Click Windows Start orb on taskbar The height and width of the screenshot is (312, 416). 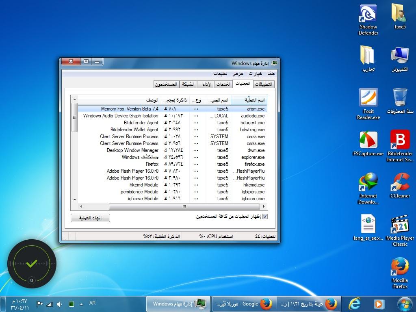pos(405,304)
